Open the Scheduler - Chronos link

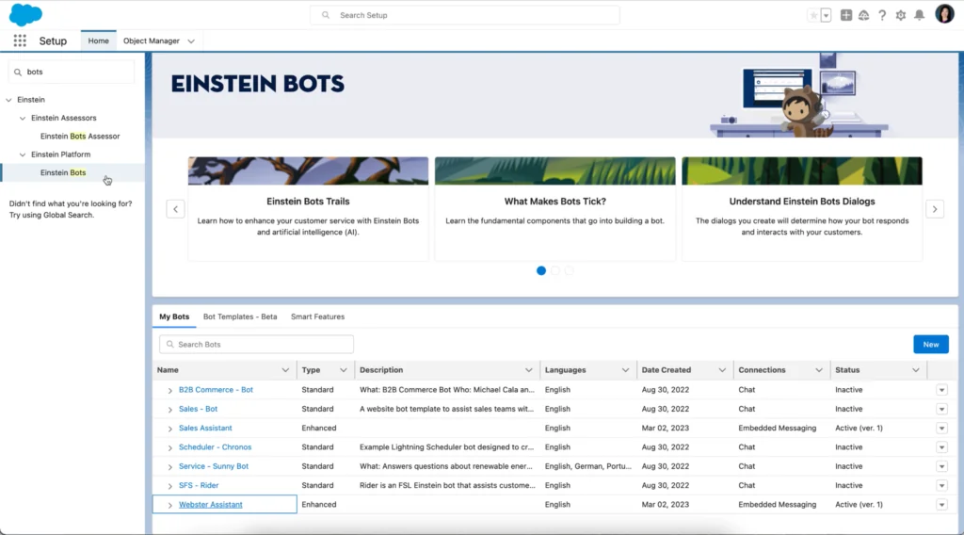(x=216, y=447)
